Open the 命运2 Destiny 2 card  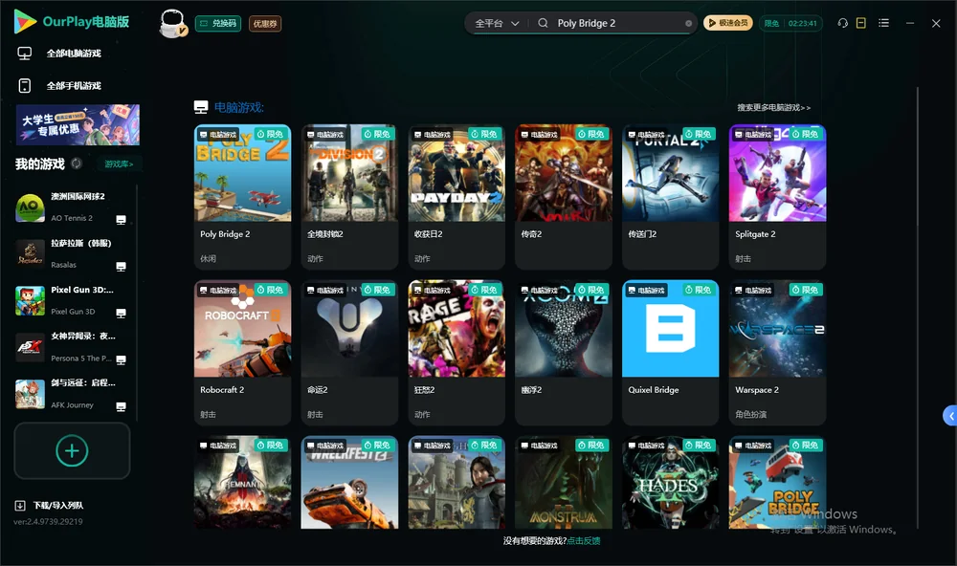click(349, 353)
